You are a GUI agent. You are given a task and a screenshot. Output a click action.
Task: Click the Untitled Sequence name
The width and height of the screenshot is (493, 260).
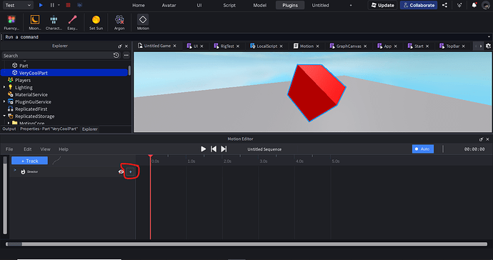[x=264, y=149]
